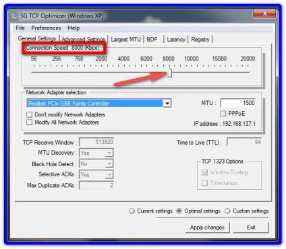
Task: Click the Max Duplicate ACKs field
Action: pyautogui.click(x=96, y=186)
